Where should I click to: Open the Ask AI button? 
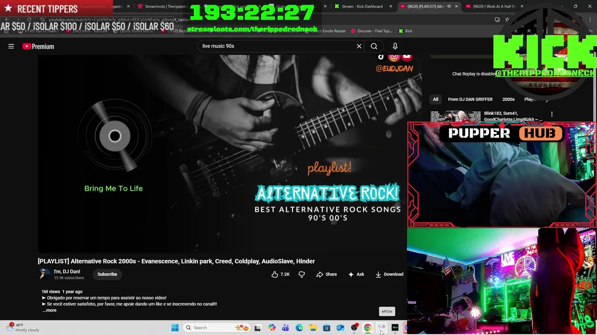click(356, 274)
